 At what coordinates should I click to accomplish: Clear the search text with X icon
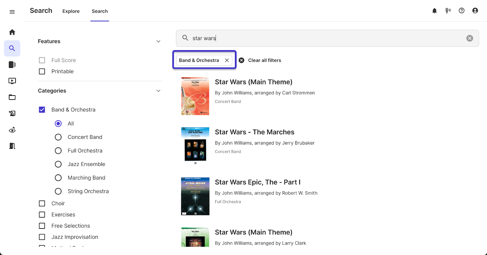tap(470, 38)
